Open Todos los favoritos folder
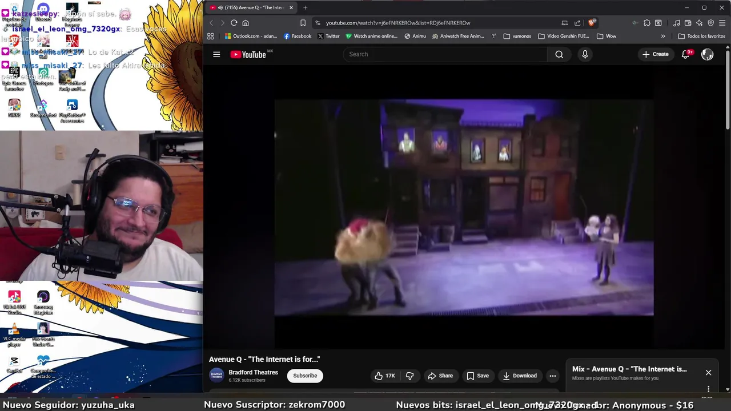The width and height of the screenshot is (731, 411). click(701, 36)
